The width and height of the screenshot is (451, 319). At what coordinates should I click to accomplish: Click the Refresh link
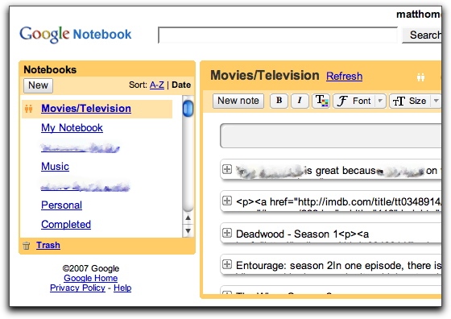point(345,77)
